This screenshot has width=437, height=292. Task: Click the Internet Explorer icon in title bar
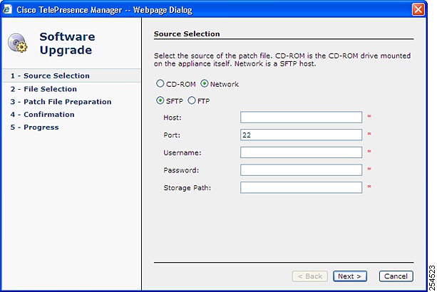click(7, 9)
